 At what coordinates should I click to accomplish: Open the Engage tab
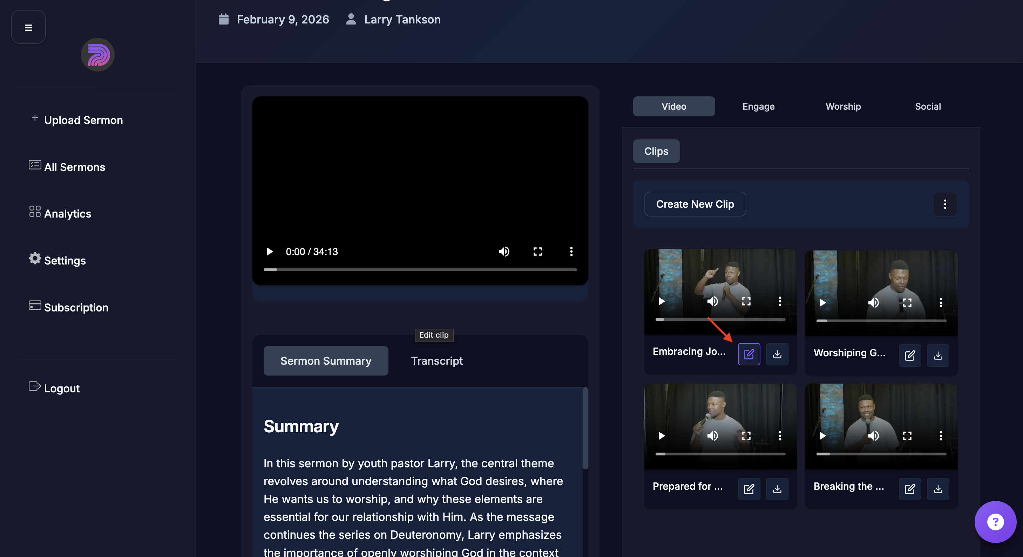point(758,106)
